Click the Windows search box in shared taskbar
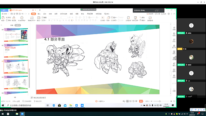Image resolution: width=206 pixels, height=116 pixels. click(25, 105)
